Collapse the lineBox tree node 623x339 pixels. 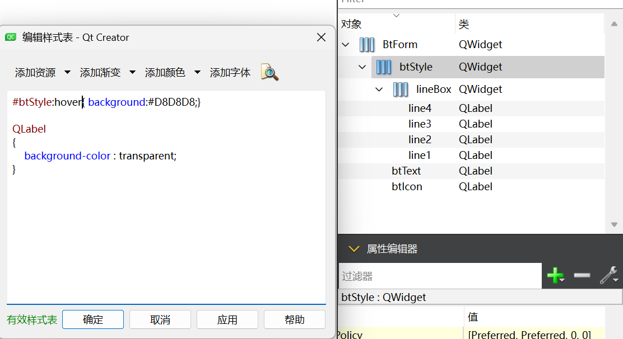pyautogui.click(x=379, y=90)
